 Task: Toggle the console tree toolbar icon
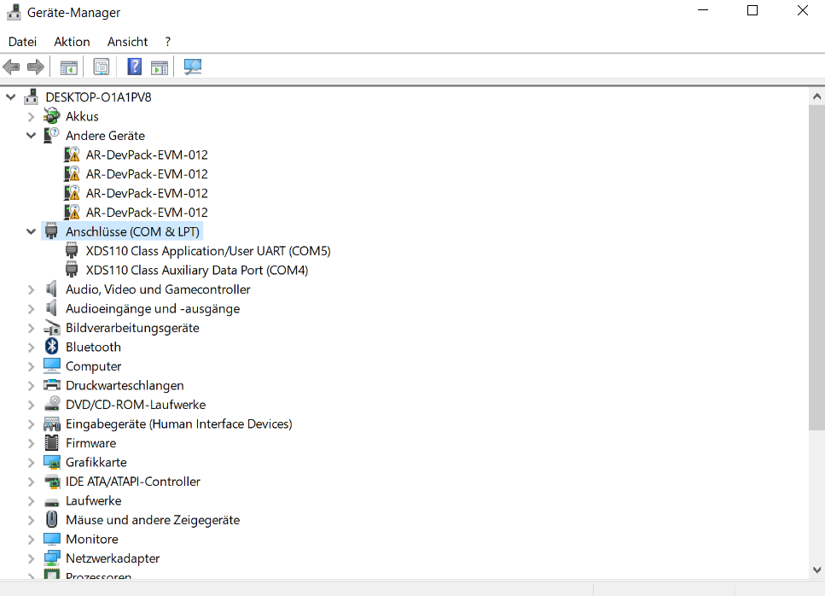[69, 67]
